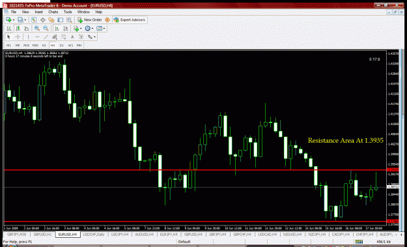The height and width of the screenshot is (247, 407).
Task: Switch chart to Candlesticks icon
Action: coord(18,28)
